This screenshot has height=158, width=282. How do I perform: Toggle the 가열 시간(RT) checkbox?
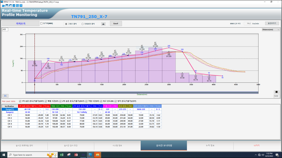pyautogui.click(x=86, y=101)
